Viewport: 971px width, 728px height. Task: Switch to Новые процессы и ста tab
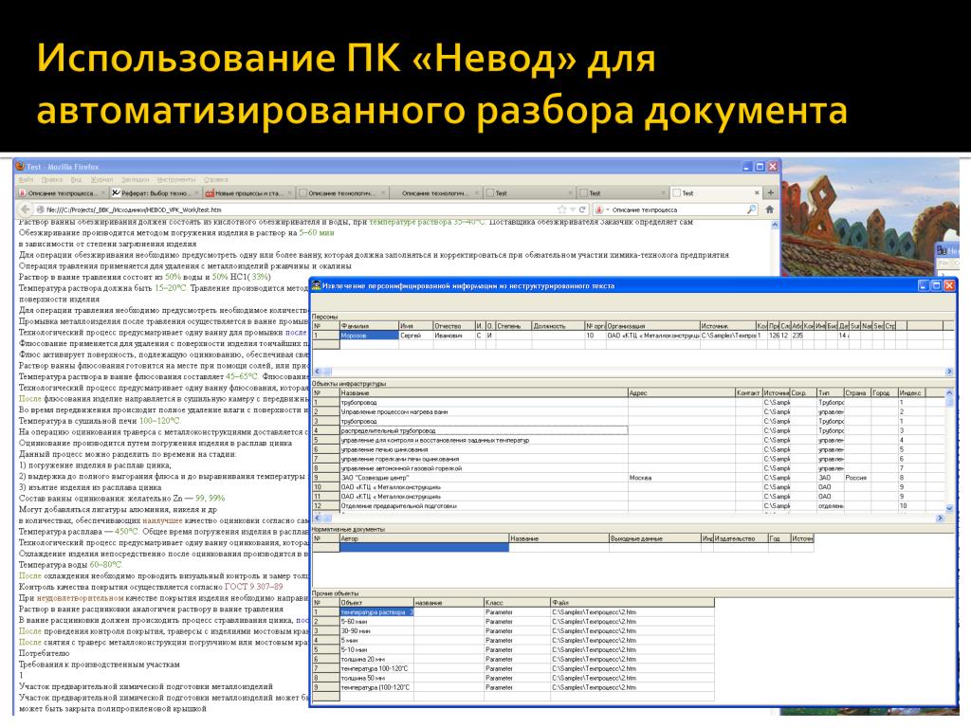(x=248, y=193)
